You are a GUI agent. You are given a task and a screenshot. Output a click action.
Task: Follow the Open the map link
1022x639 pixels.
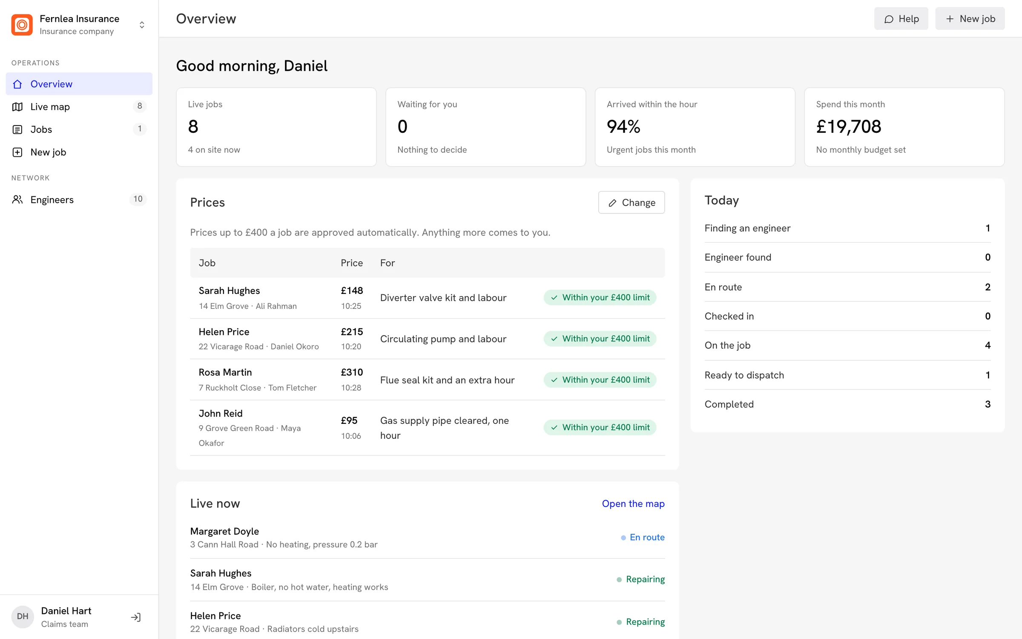pyautogui.click(x=633, y=504)
